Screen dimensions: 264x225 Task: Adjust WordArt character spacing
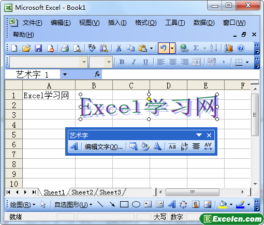[x=208, y=146]
